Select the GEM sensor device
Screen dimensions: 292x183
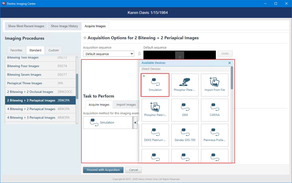point(185,110)
